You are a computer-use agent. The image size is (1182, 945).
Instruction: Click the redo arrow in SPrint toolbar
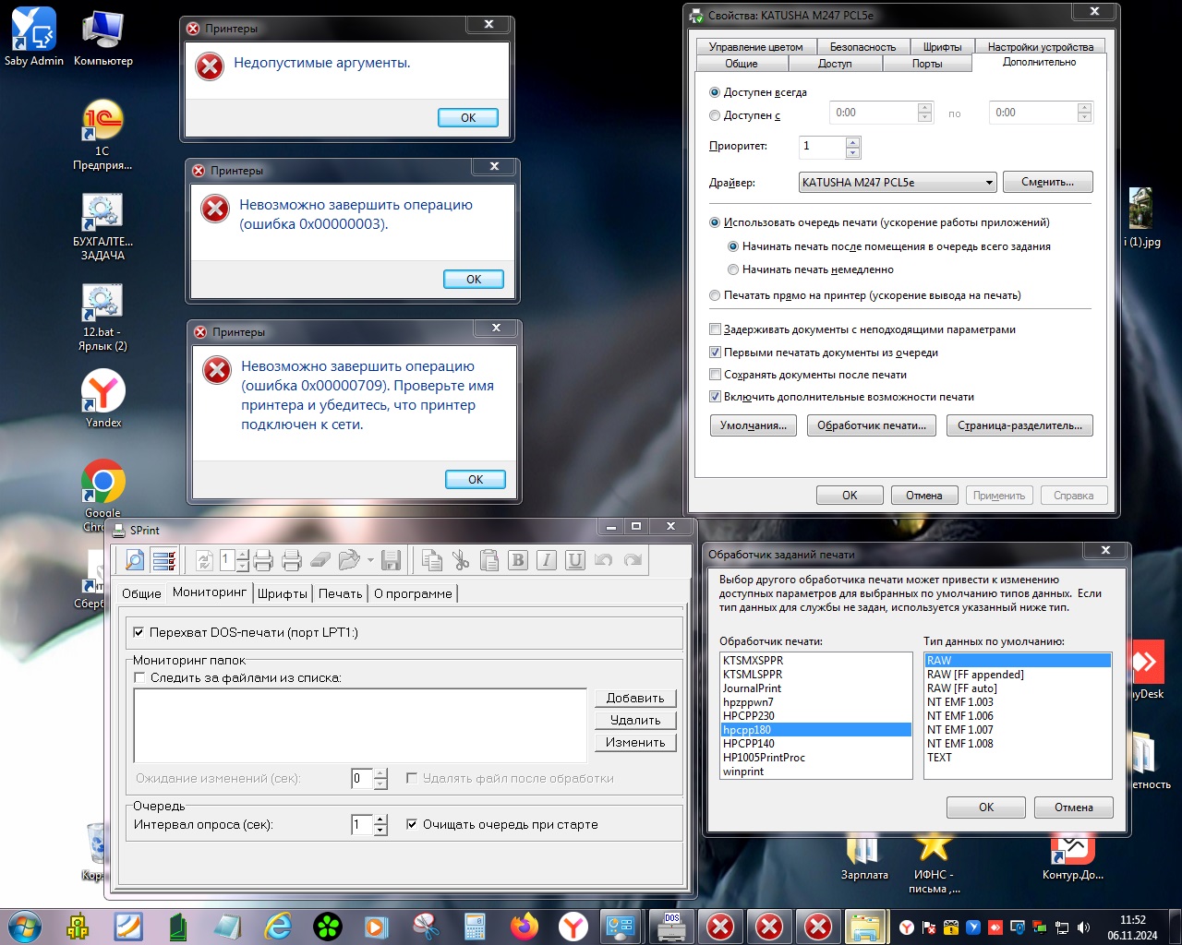633,560
